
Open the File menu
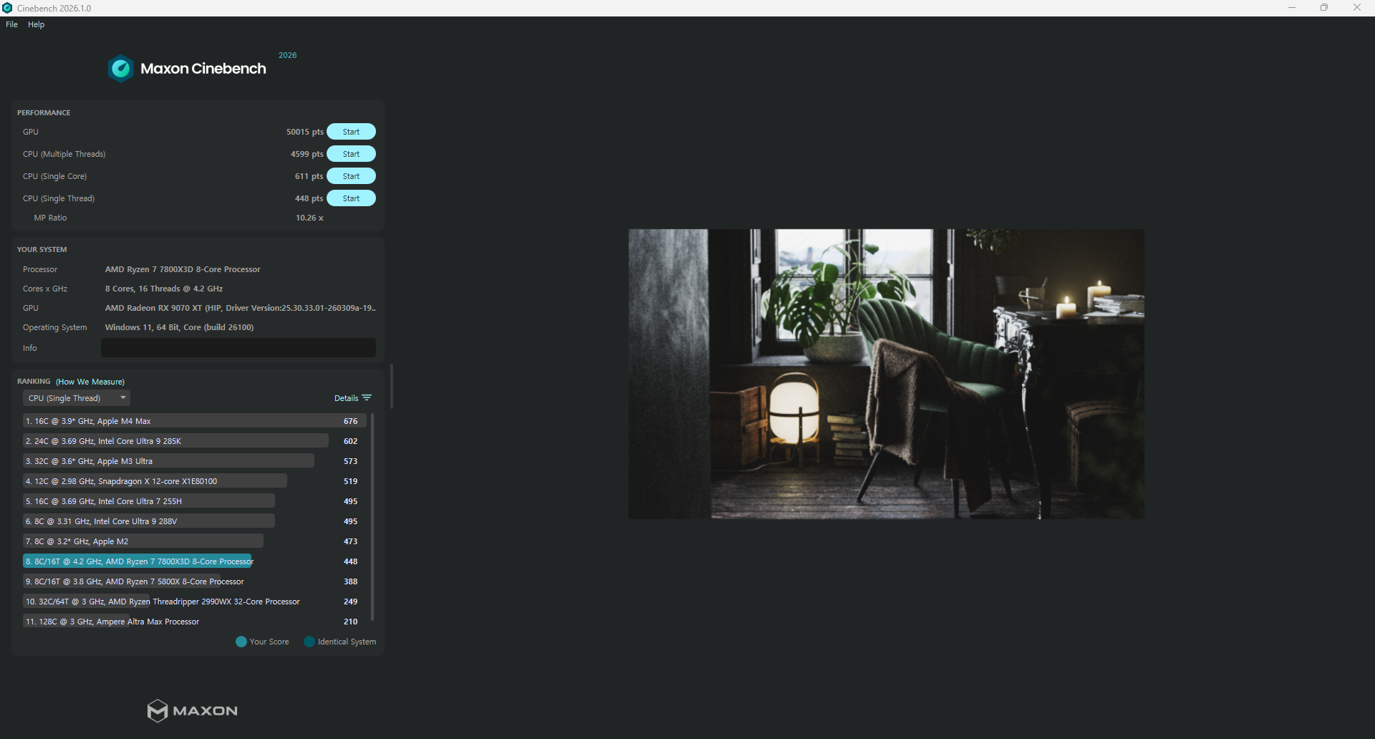point(11,24)
